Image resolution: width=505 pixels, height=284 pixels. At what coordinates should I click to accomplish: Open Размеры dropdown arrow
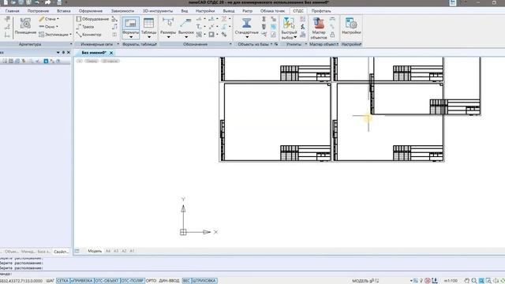point(168,37)
